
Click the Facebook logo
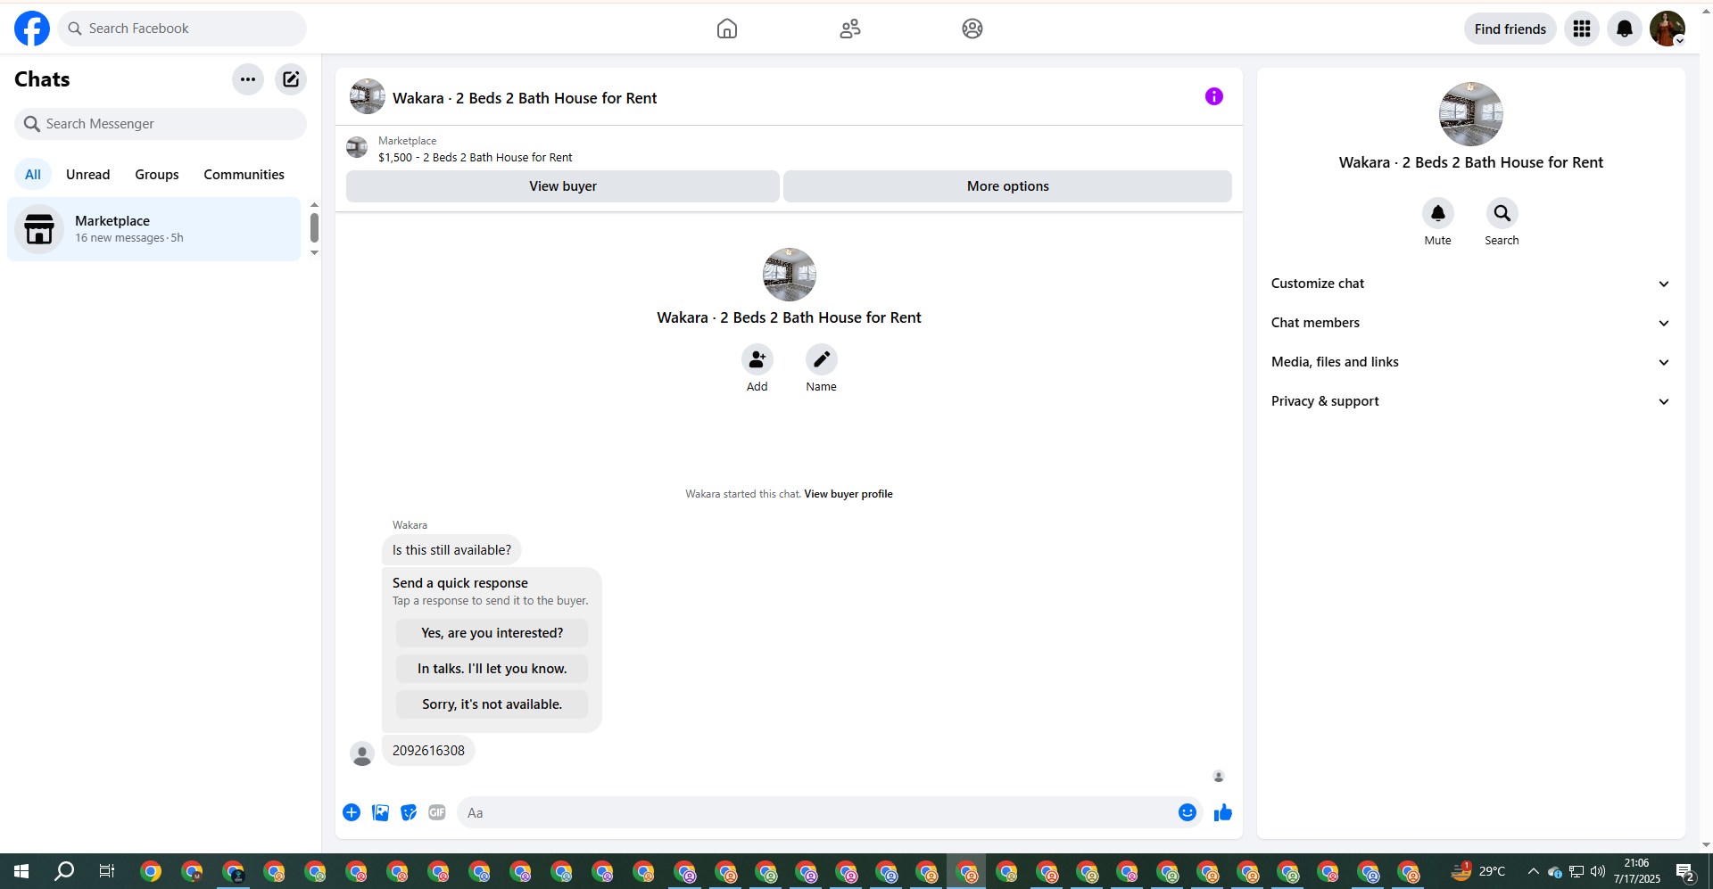click(x=32, y=29)
